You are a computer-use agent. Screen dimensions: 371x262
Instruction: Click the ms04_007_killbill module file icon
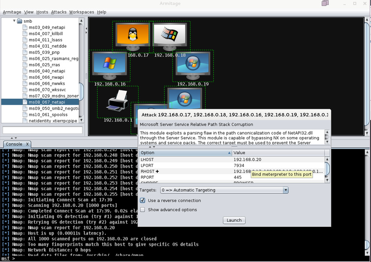tap(25, 33)
